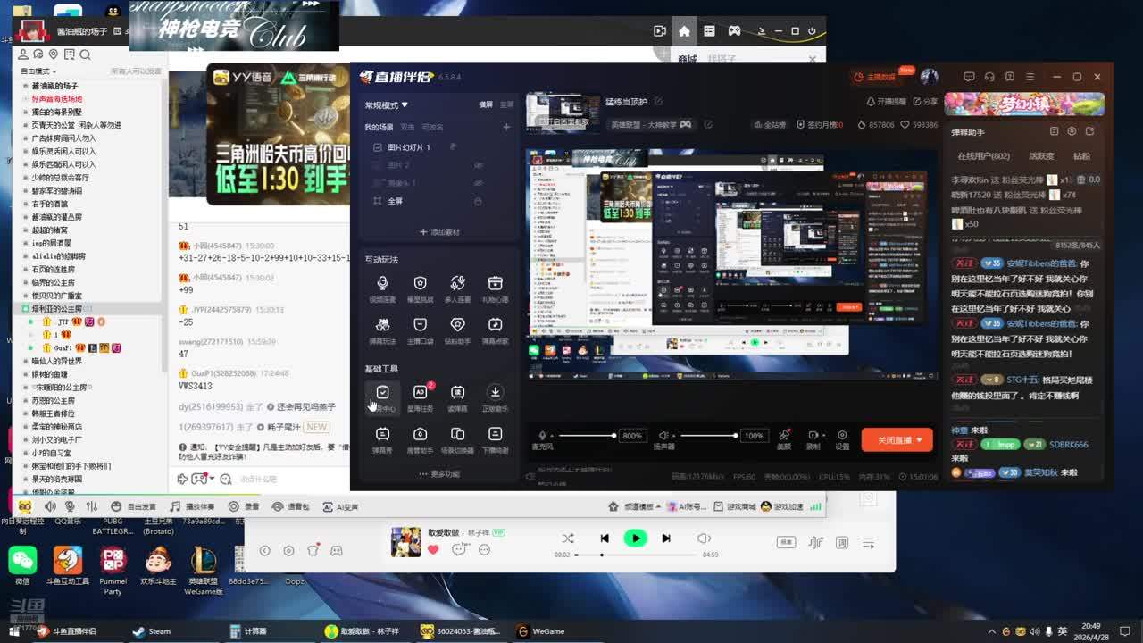
Task: Toggle lock icon on 全屏 source
Action: (478, 201)
